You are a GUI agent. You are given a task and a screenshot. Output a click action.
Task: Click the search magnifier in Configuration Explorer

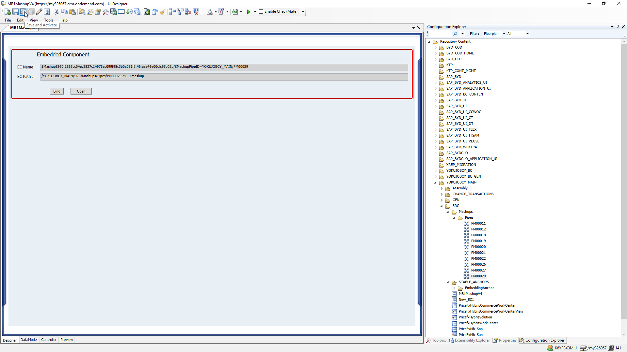[x=456, y=34]
